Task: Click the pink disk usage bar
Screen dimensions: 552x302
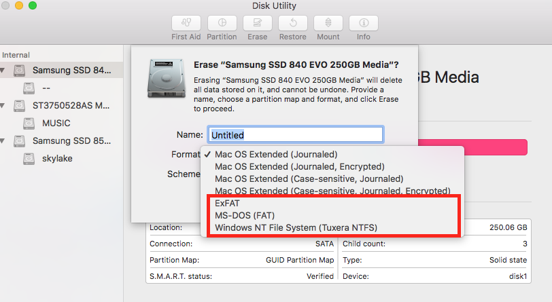Action: click(472, 147)
